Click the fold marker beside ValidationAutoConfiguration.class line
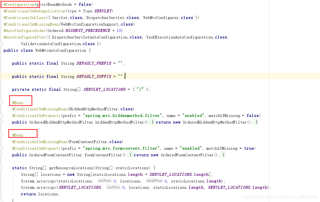 (x=1, y=43)
